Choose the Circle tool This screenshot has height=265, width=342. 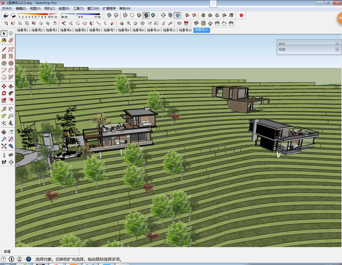click(x=4, y=63)
